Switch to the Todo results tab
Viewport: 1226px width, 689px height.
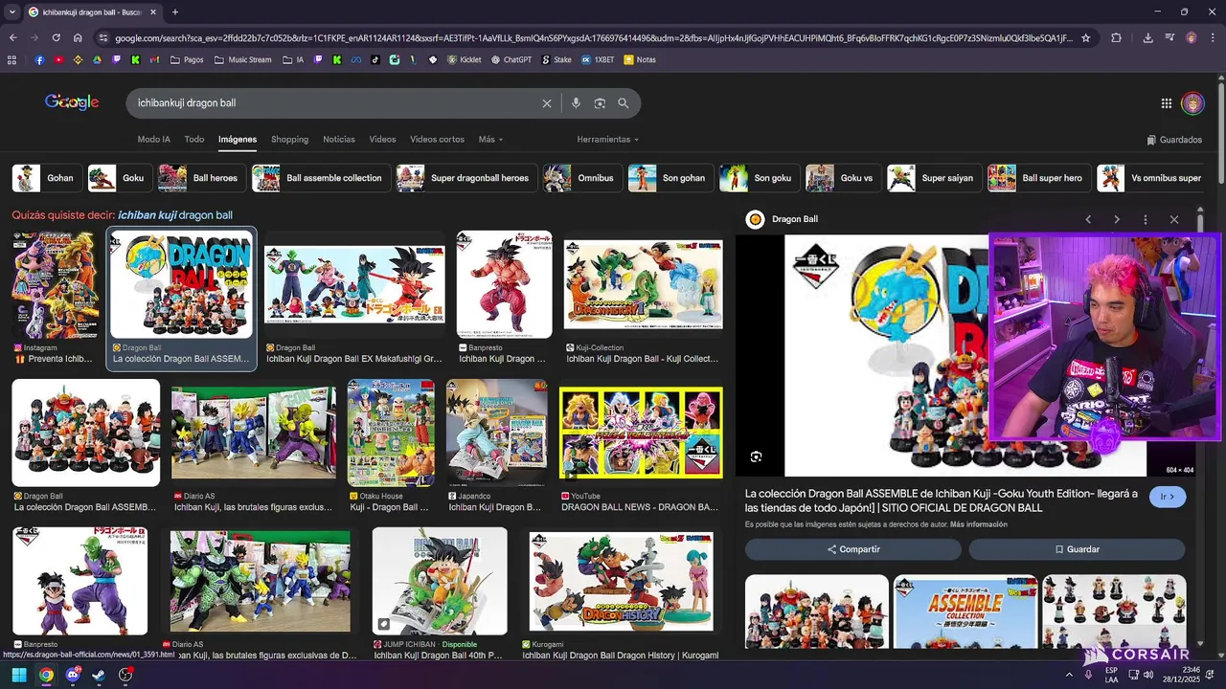click(x=194, y=140)
